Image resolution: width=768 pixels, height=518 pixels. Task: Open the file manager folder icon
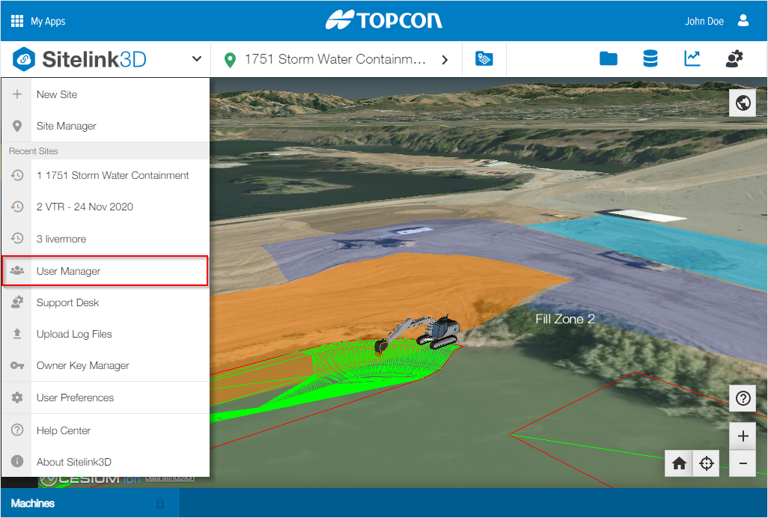(x=609, y=58)
